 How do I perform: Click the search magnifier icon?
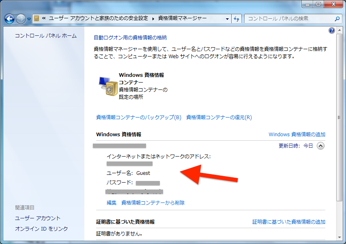337,19
